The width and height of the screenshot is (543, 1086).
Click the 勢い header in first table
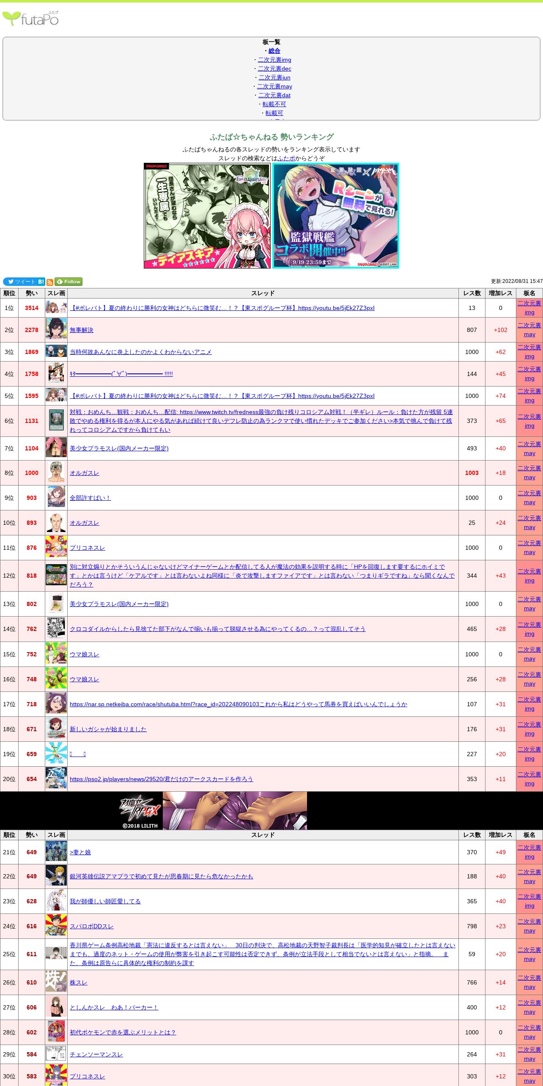(32, 293)
